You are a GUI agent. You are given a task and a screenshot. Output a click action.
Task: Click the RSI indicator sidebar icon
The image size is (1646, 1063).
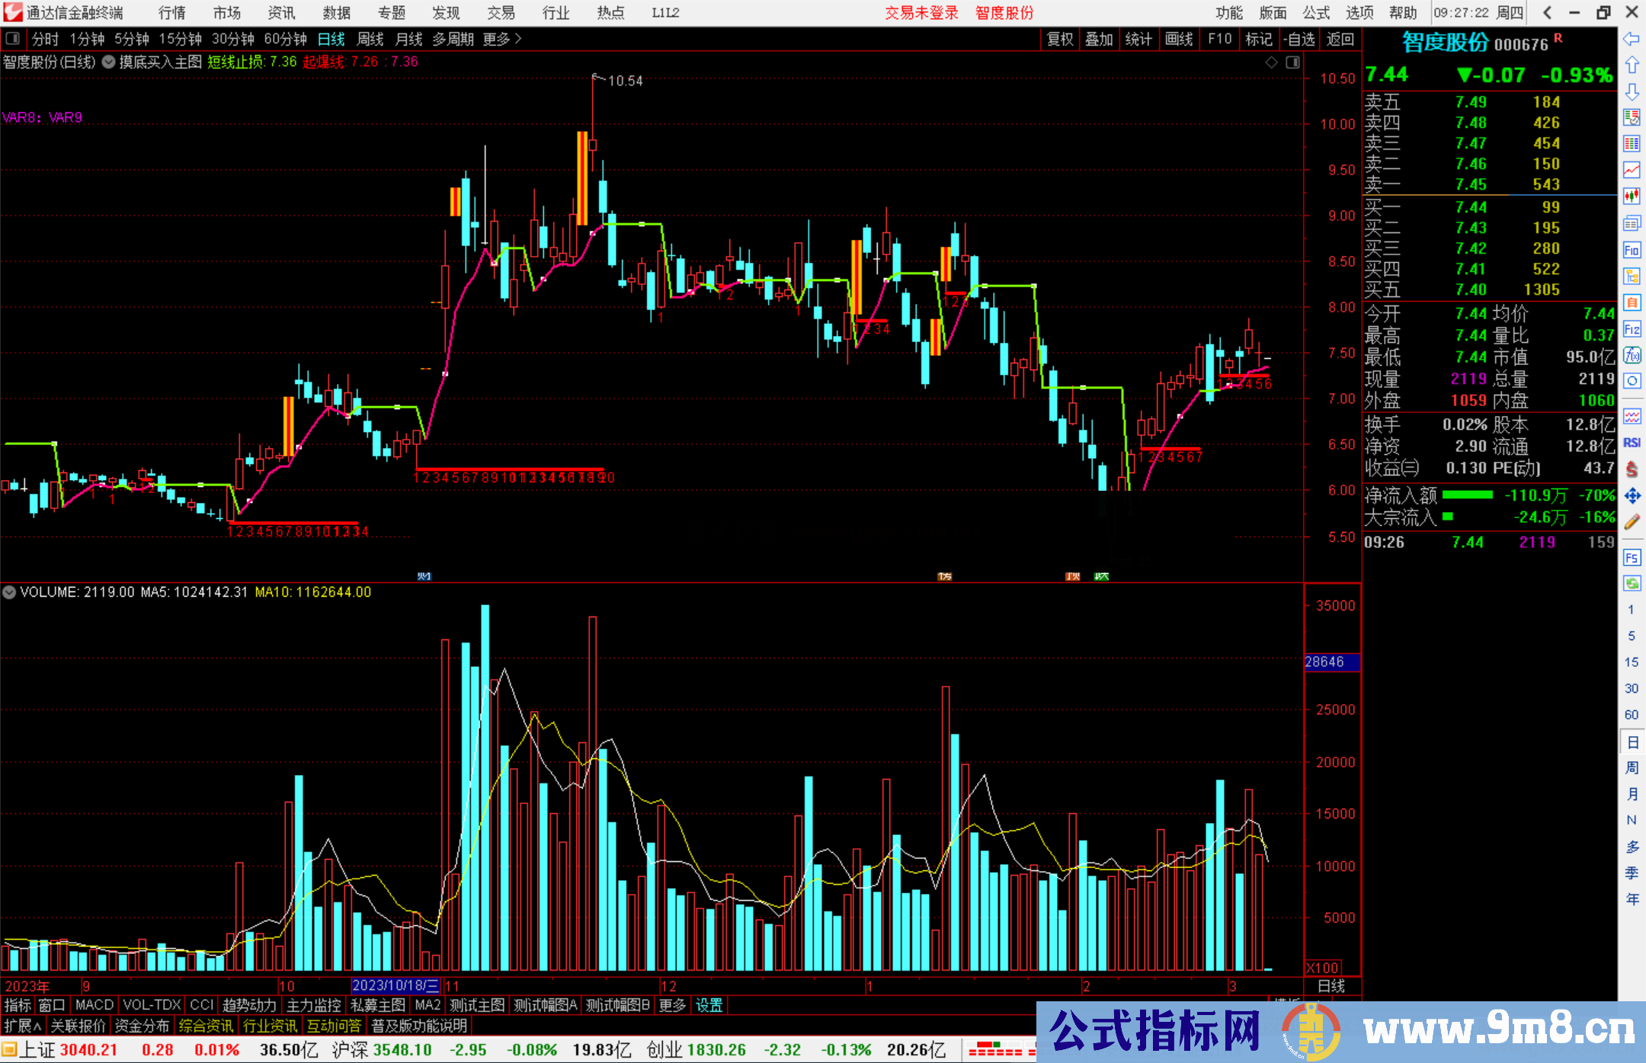(1632, 443)
